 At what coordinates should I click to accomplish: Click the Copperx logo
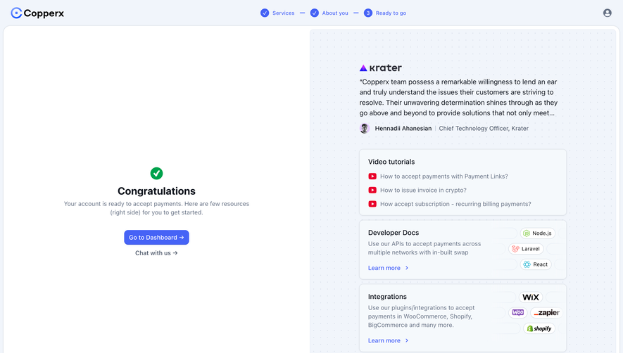pyautogui.click(x=37, y=13)
